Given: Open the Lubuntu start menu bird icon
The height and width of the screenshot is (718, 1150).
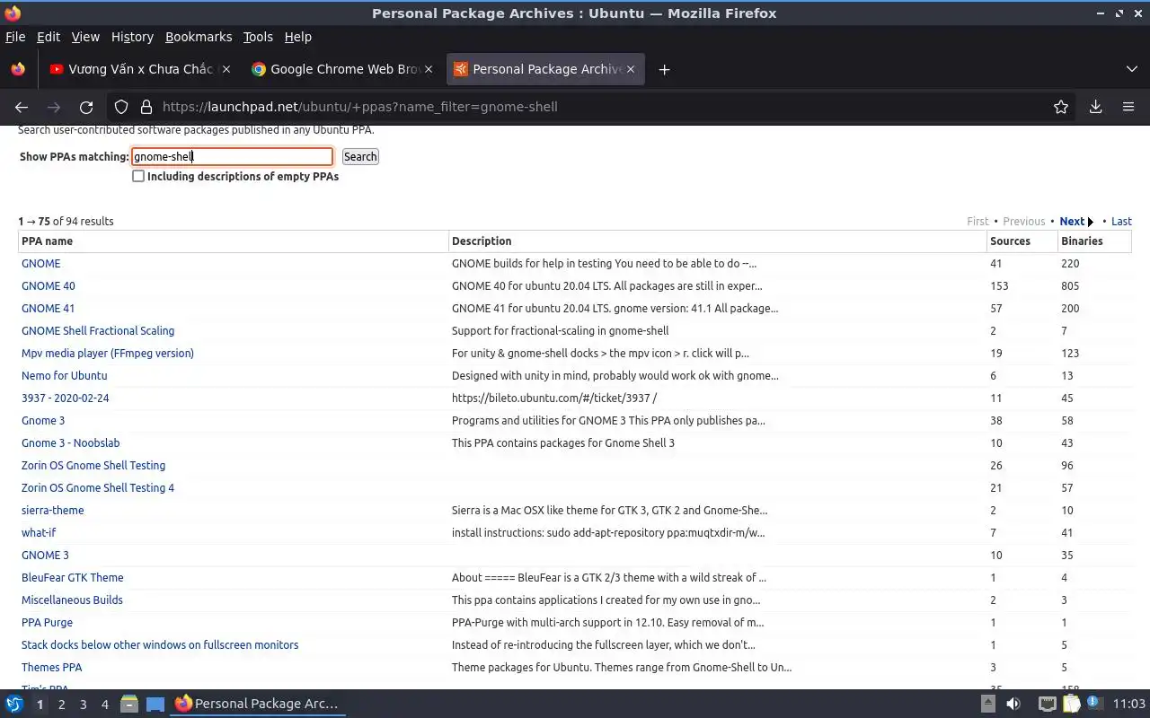Looking at the screenshot, I should click(x=14, y=704).
